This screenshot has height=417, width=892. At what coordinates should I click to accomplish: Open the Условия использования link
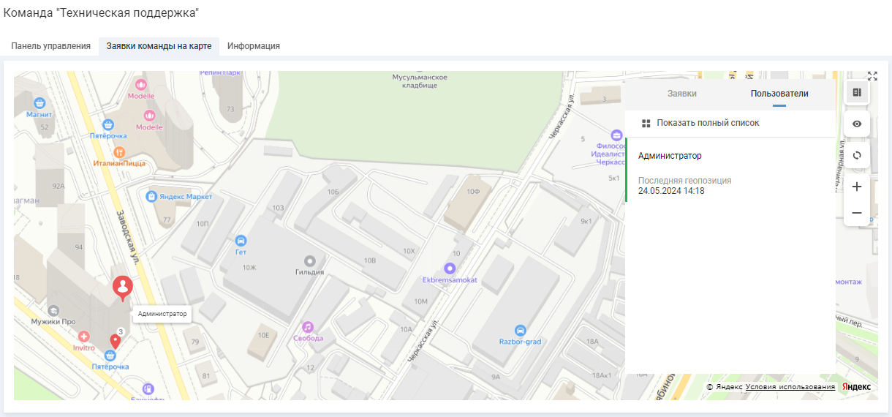coord(790,387)
